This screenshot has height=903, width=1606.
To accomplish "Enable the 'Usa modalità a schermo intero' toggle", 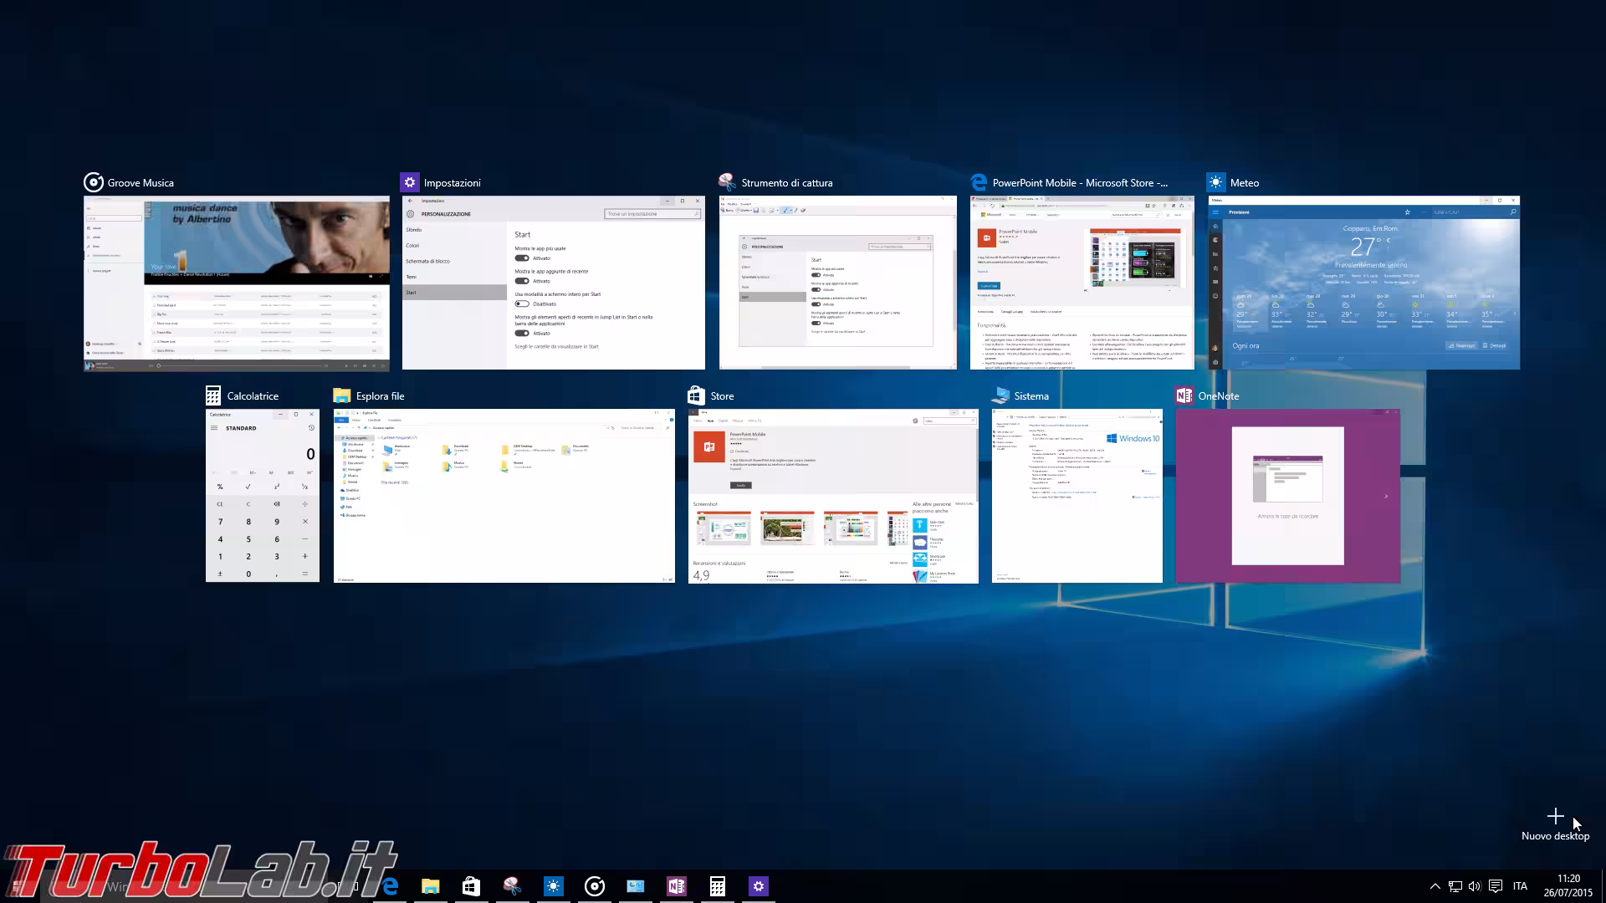I will click(x=522, y=304).
